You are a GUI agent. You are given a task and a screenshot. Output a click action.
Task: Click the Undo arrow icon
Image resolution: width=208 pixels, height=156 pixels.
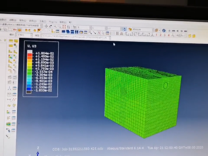tap(44, 31)
